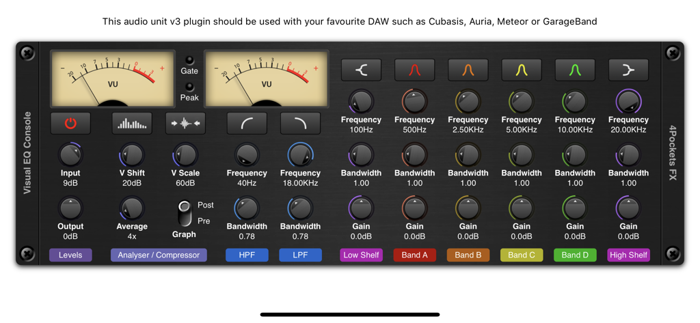Click the High Shelf Frequency knob at 20.00KHz
The height and width of the screenshot is (323, 700).
pyautogui.click(x=629, y=102)
